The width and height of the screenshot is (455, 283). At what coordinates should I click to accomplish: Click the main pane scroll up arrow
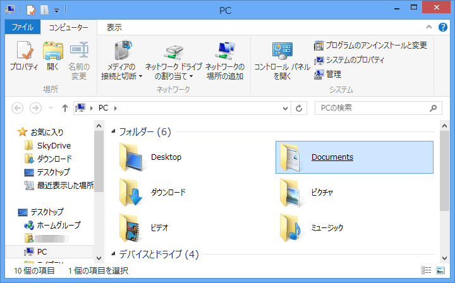coord(444,126)
